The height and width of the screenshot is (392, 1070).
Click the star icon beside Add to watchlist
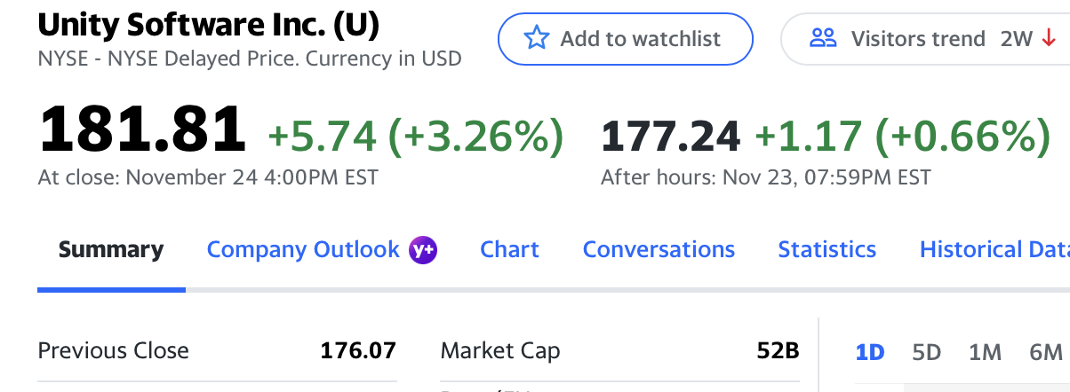[x=537, y=39]
